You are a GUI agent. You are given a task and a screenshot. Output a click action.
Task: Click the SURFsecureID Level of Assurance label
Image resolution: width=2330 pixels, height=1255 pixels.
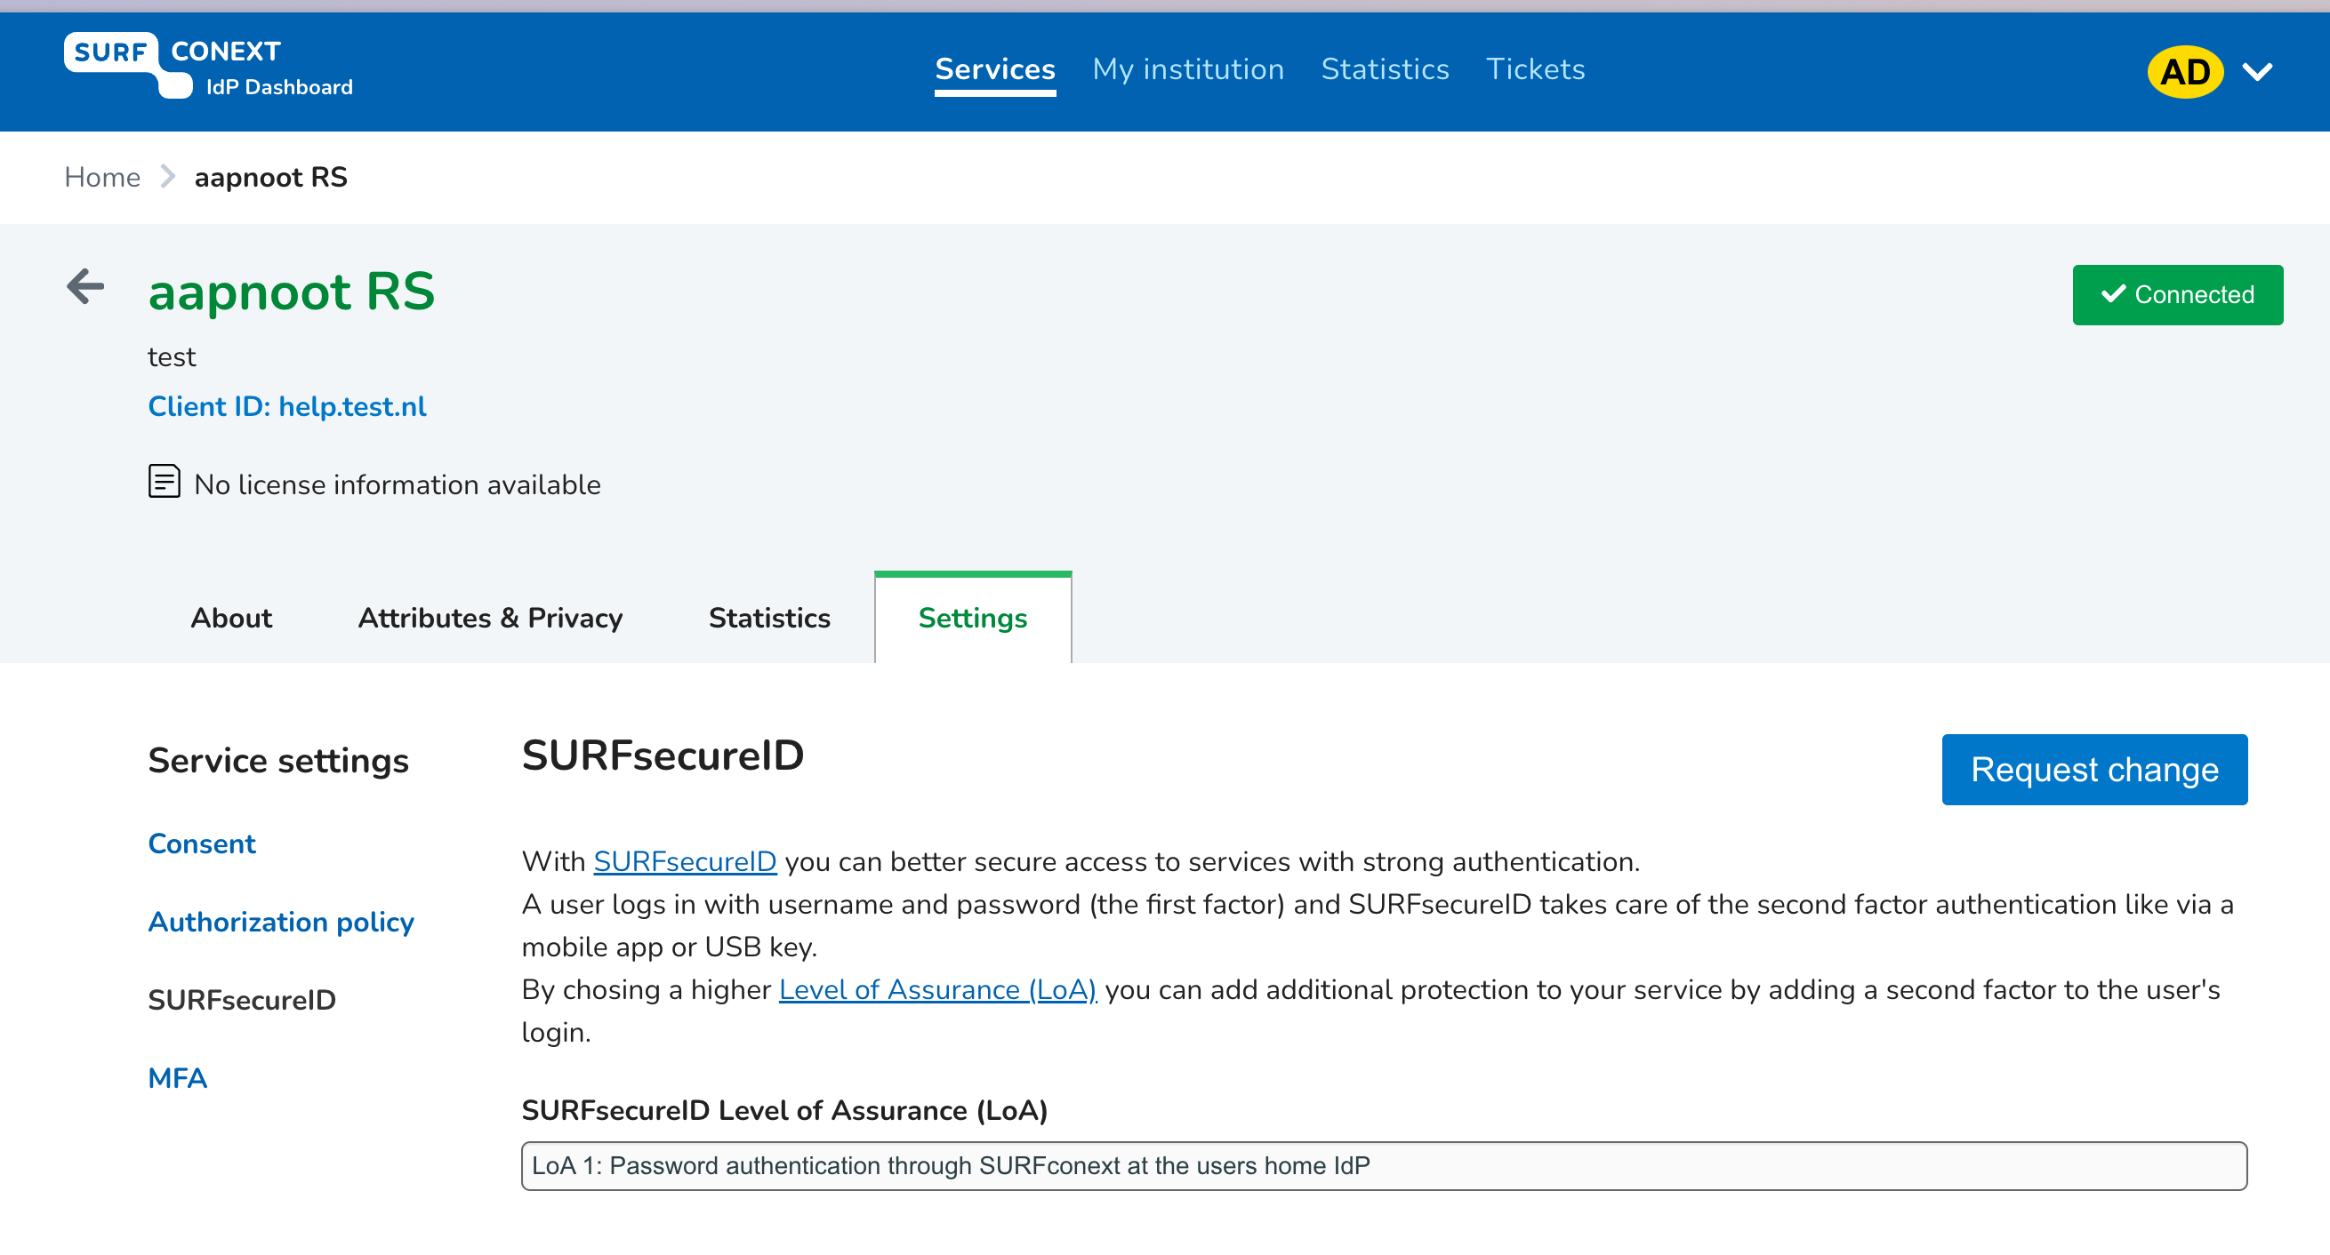point(784,1109)
